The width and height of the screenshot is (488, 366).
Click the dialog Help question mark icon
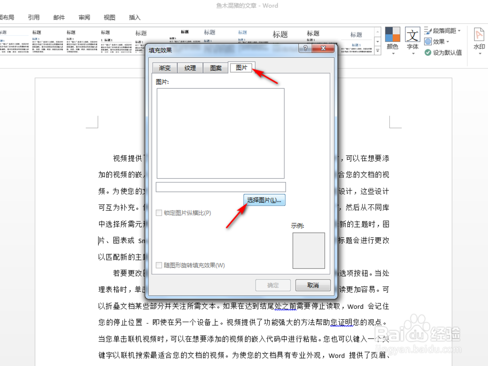pos(305,48)
